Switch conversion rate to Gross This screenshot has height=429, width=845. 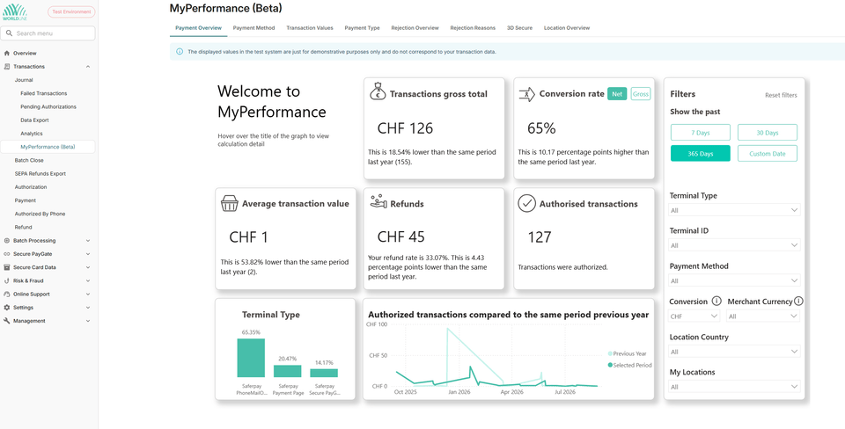(641, 94)
